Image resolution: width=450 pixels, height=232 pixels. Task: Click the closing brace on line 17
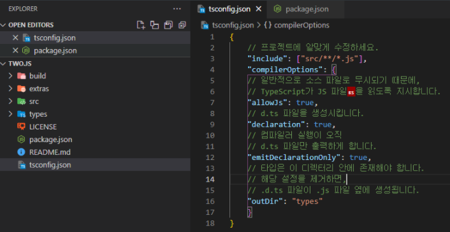tap(250, 212)
